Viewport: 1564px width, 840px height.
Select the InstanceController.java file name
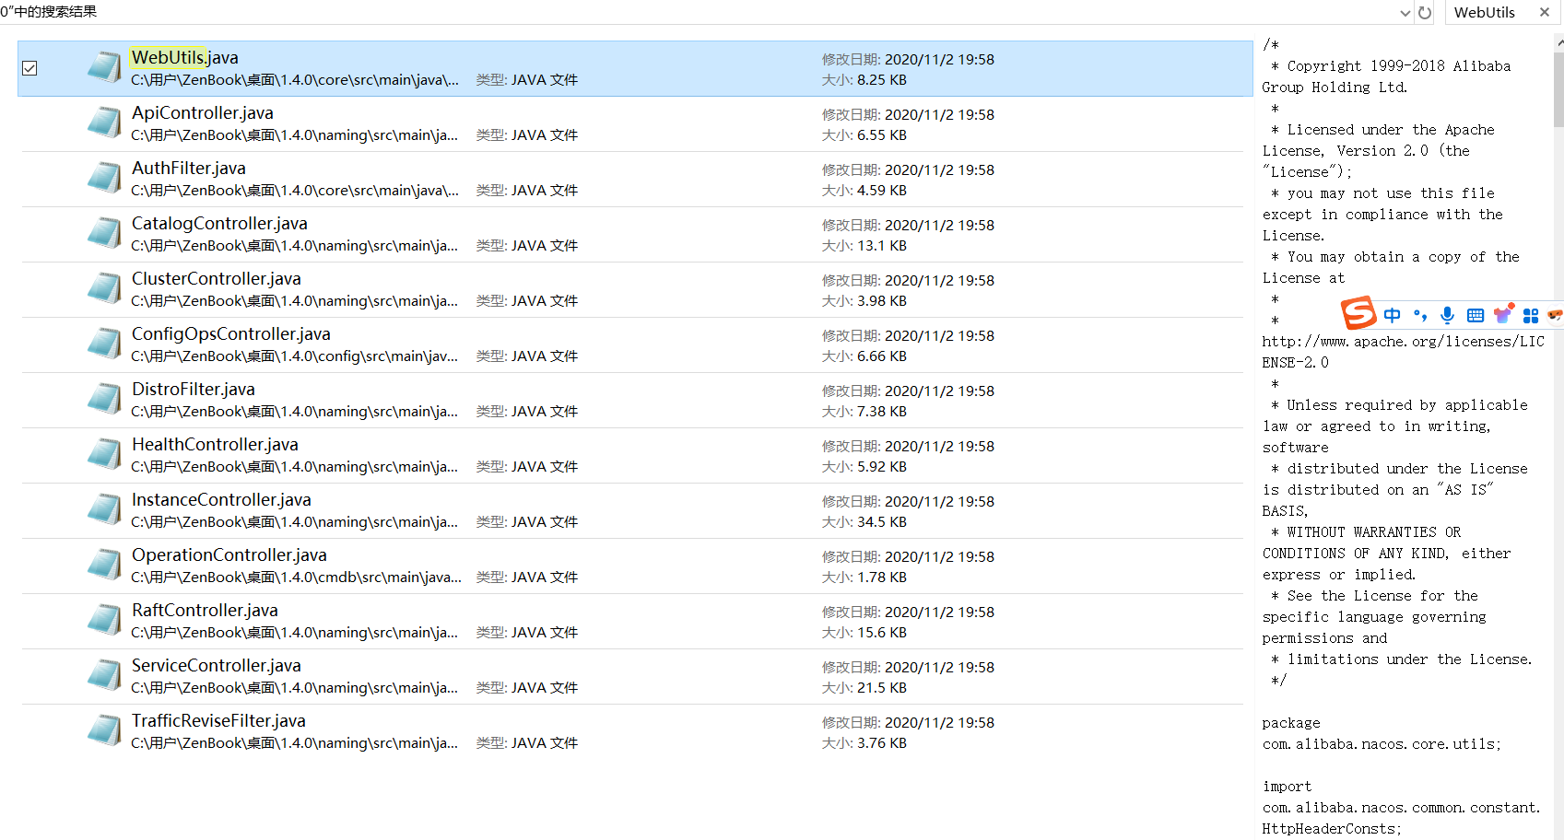(x=222, y=499)
